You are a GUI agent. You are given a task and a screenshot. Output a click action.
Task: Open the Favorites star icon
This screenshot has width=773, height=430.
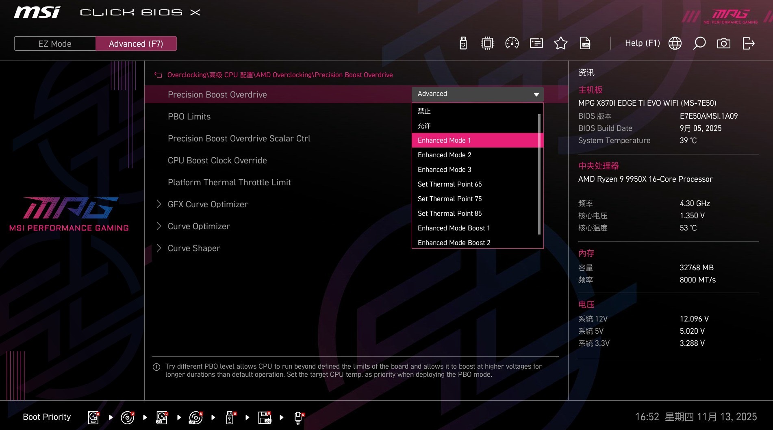560,43
